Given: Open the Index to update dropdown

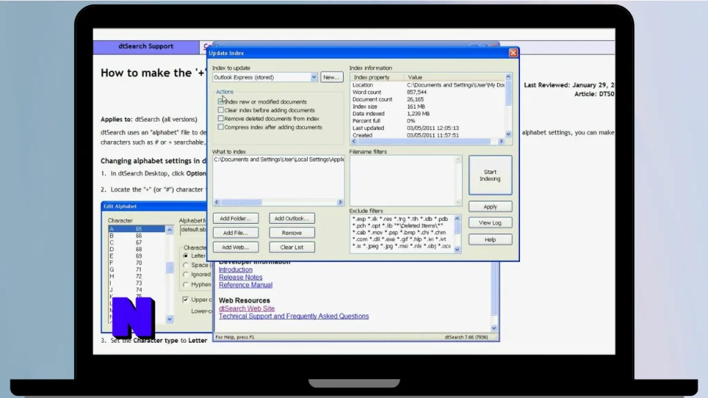Looking at the screenshot, I should 313,77.
